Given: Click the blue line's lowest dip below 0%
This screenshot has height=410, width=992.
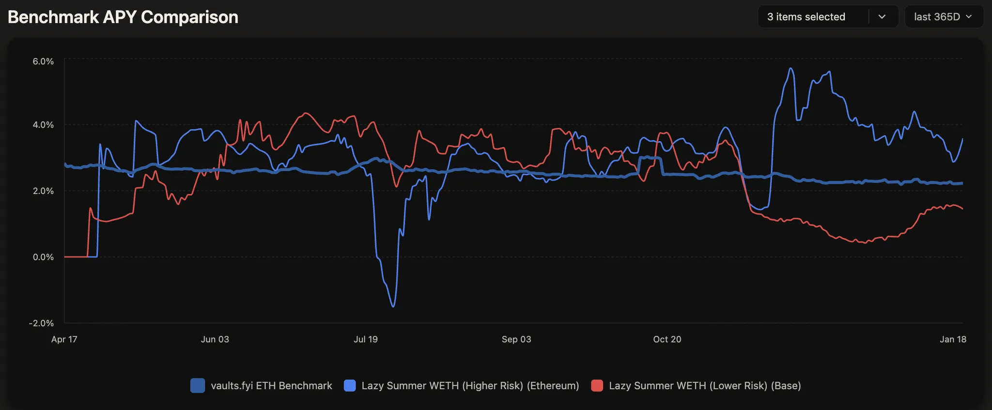Looking at the screenshot, I should click(x=393, y=306).
